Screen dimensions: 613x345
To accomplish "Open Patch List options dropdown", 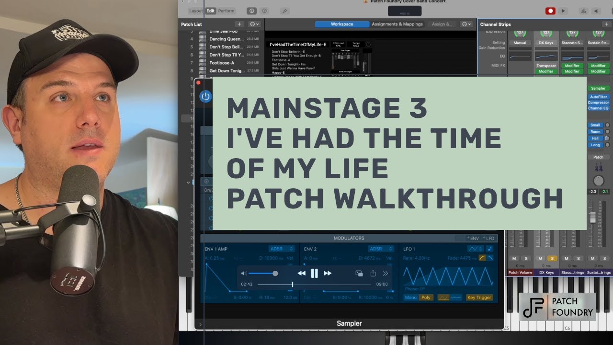I will (254, 24).
